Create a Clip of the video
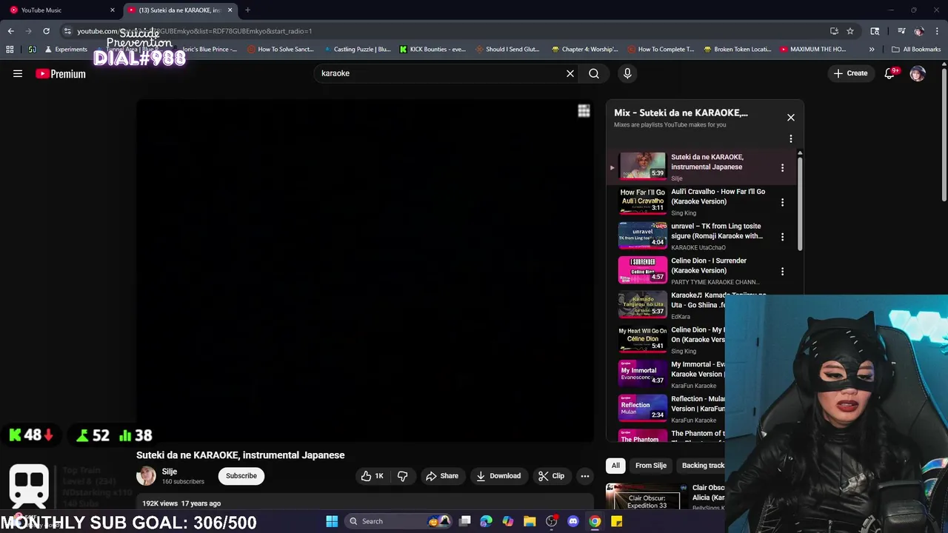This screenshot has height=533, width=948. click(x=551, y=476)
